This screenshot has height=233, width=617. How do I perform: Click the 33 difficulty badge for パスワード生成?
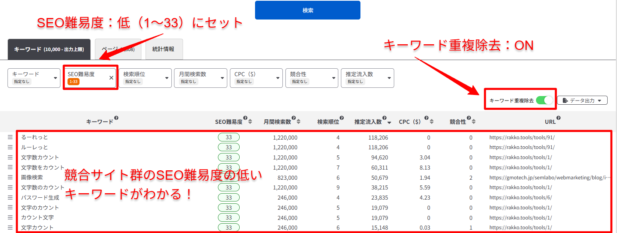(229, 197)
